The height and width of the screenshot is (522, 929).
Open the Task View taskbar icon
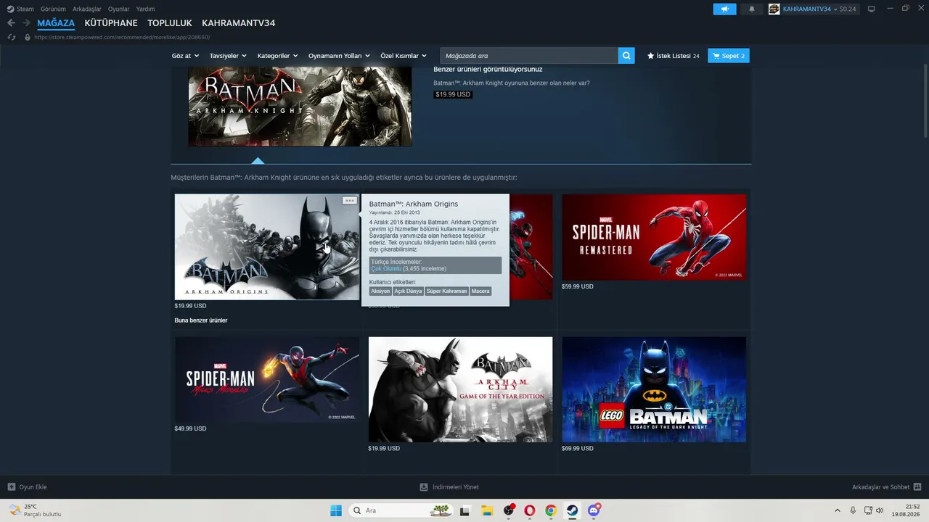pos(464,510)
